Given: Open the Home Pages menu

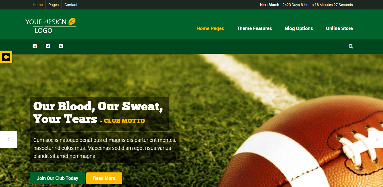Looking at the screenshot, I should pos(210,28).
